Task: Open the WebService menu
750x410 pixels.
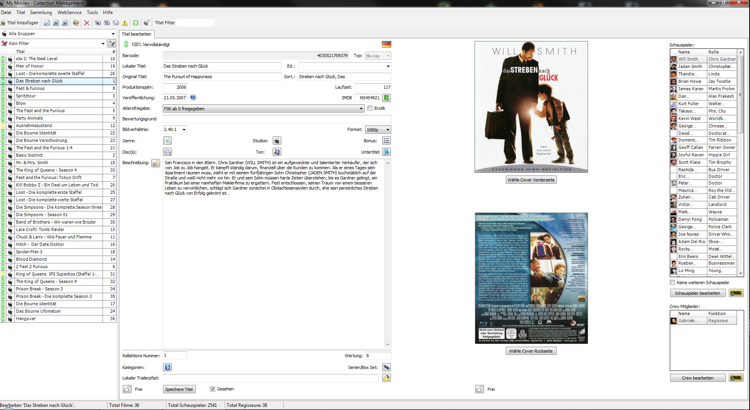Action: pyautogui.click(x=70, y=13)
